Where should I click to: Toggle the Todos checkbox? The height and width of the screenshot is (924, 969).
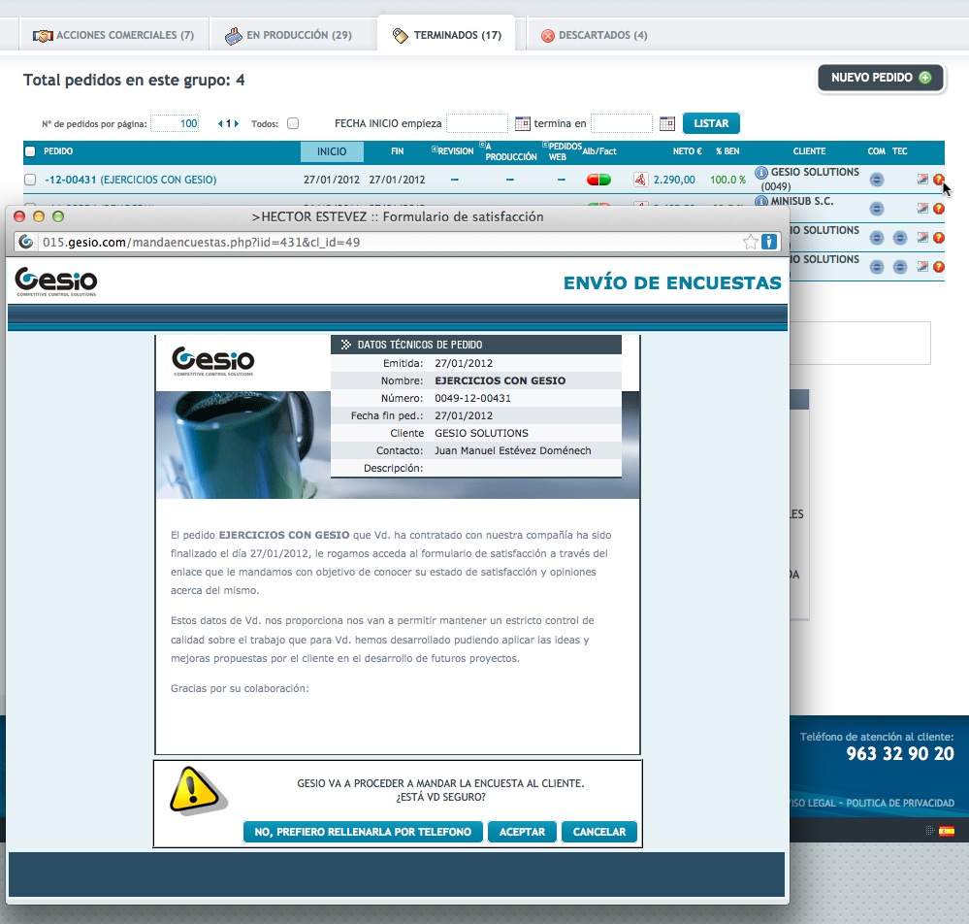[293, 123]
